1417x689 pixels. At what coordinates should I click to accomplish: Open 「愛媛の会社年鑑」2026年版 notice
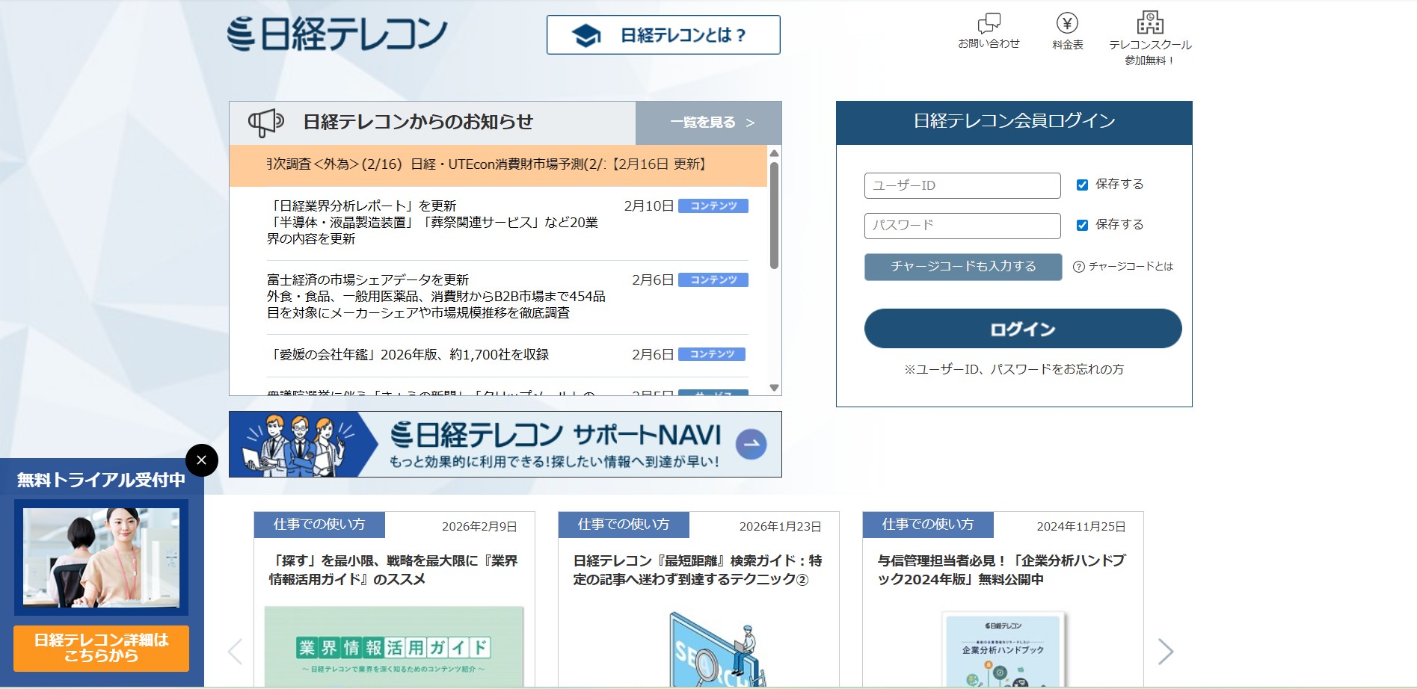click(x=408, y=355)
